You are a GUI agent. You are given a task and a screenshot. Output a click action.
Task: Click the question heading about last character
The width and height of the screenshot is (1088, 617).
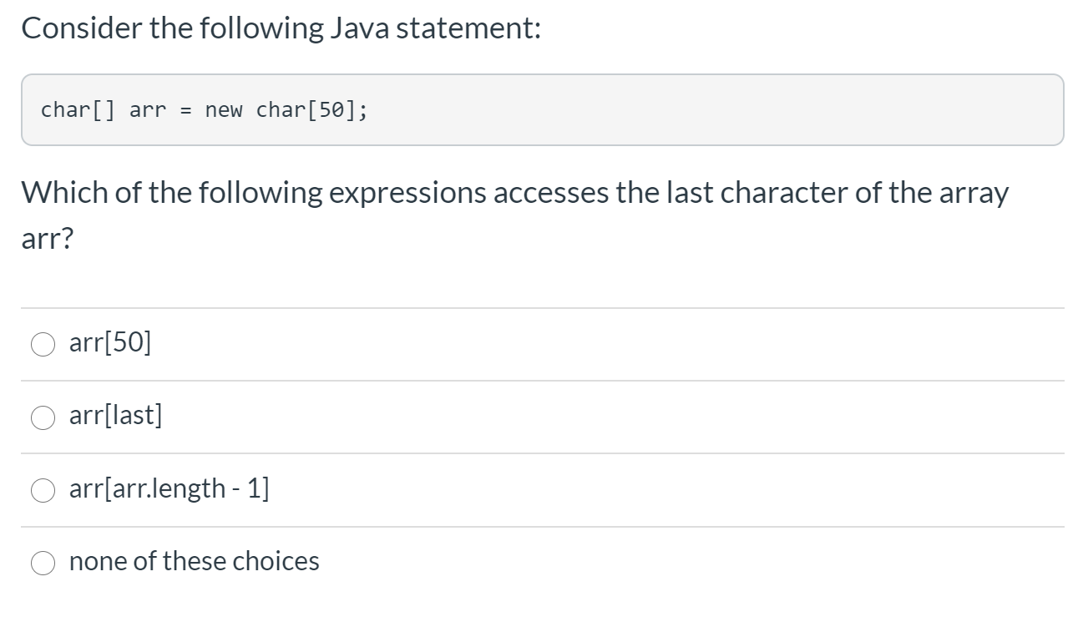(x=514, y=193)
